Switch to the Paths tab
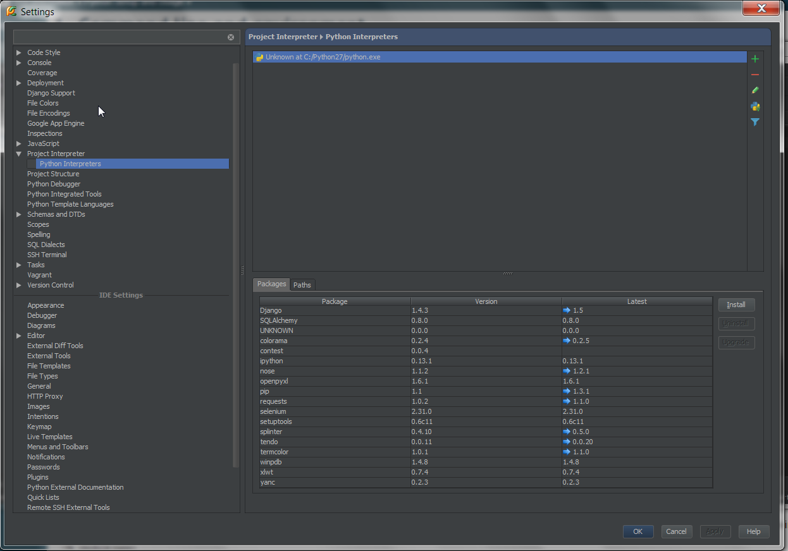 302,284
